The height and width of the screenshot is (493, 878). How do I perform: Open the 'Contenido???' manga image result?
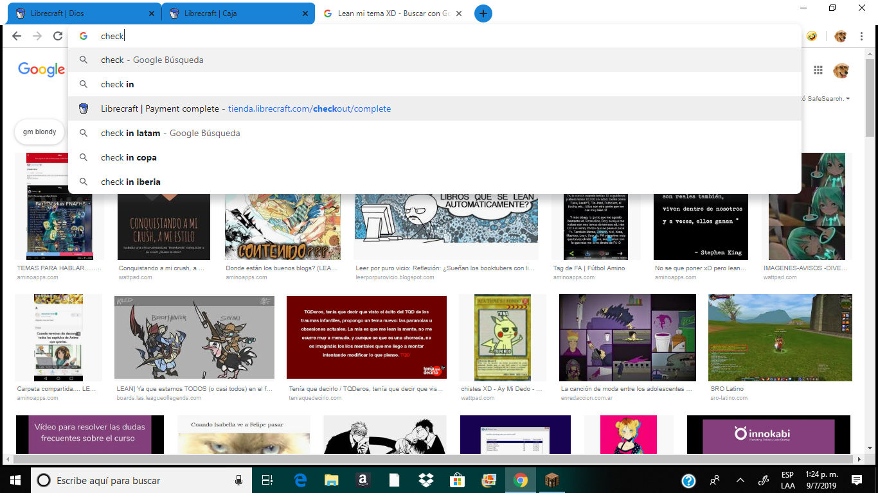point(283,227)
